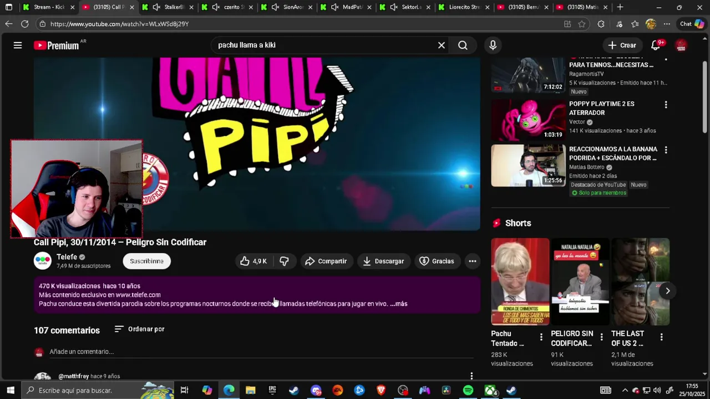This screenshot has height=399, width=710.
Task: Open the Crear create button
Action: 622,45
